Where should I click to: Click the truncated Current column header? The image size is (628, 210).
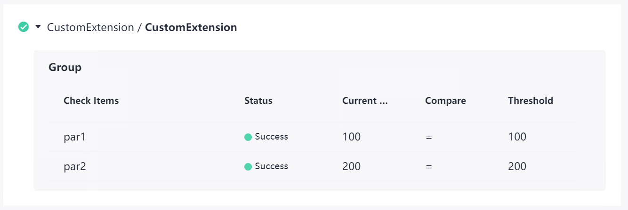point(365,101)
